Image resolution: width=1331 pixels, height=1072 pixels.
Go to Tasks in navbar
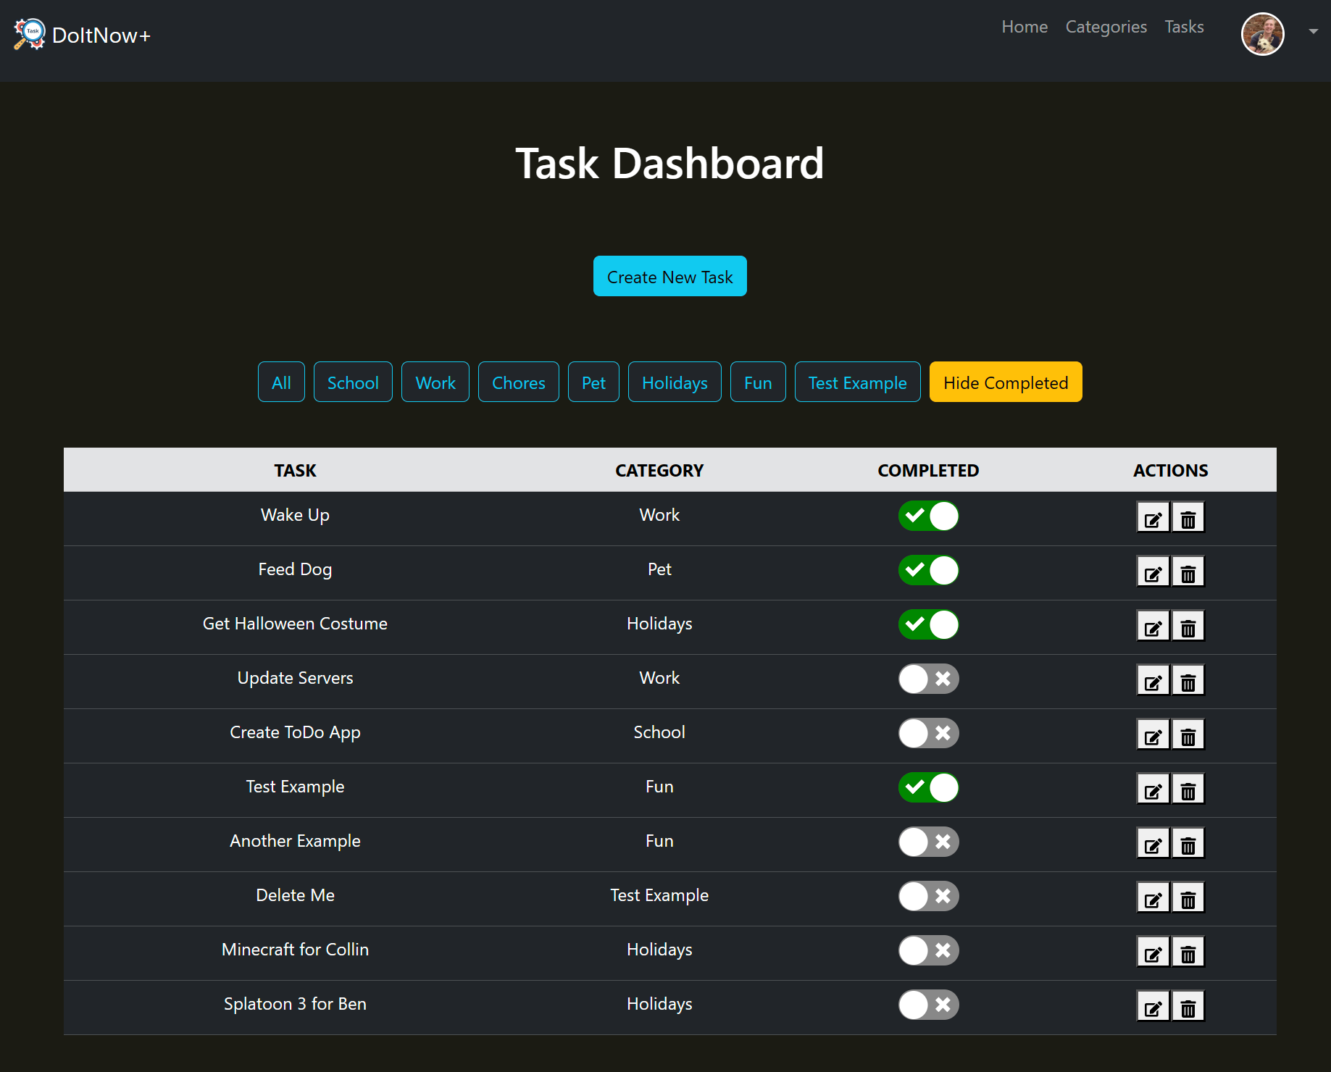[1184, 27]
